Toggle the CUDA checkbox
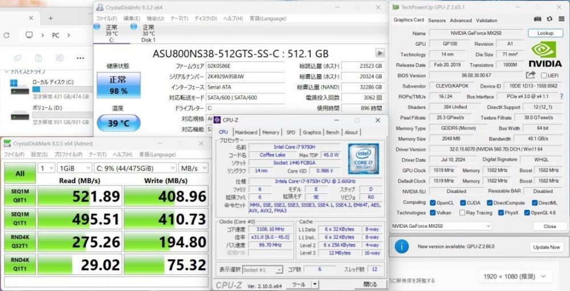This screenshot has height=291, width=570. click(x=463, y=203)
